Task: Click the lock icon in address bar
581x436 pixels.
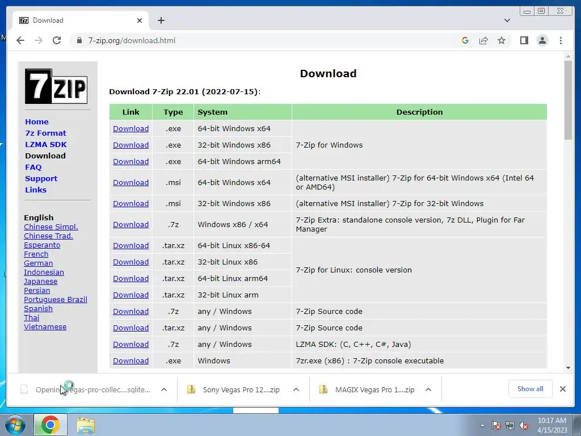Action: click(79, 40)
